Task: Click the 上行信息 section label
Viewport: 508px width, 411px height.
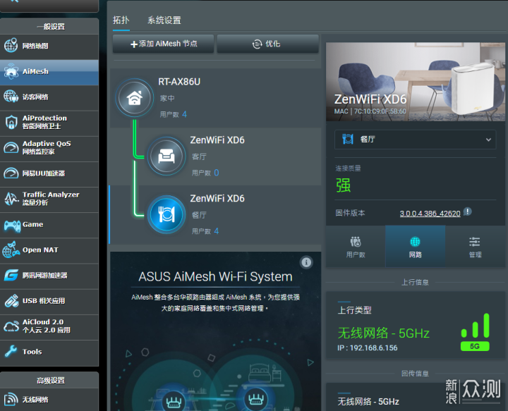Action: pos(415,283)
